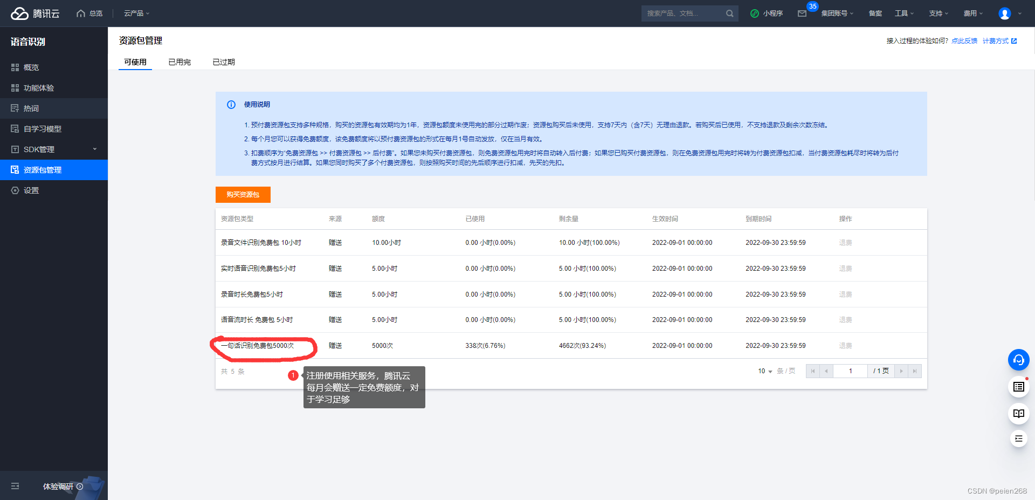Go to last page arrow
The image size is (1035, 500).
pos(915,371)
